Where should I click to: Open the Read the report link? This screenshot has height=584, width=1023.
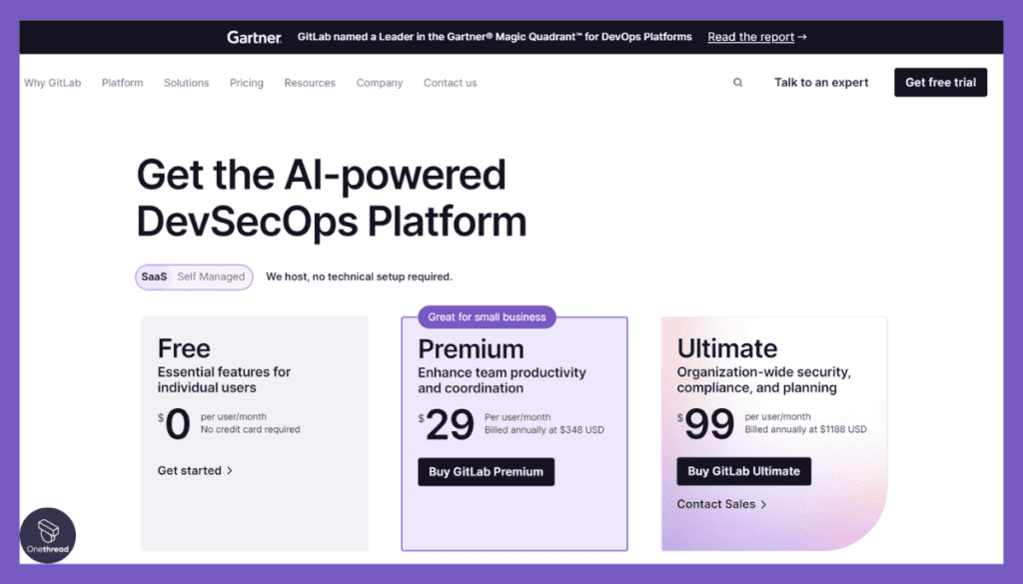pos(757,37)
